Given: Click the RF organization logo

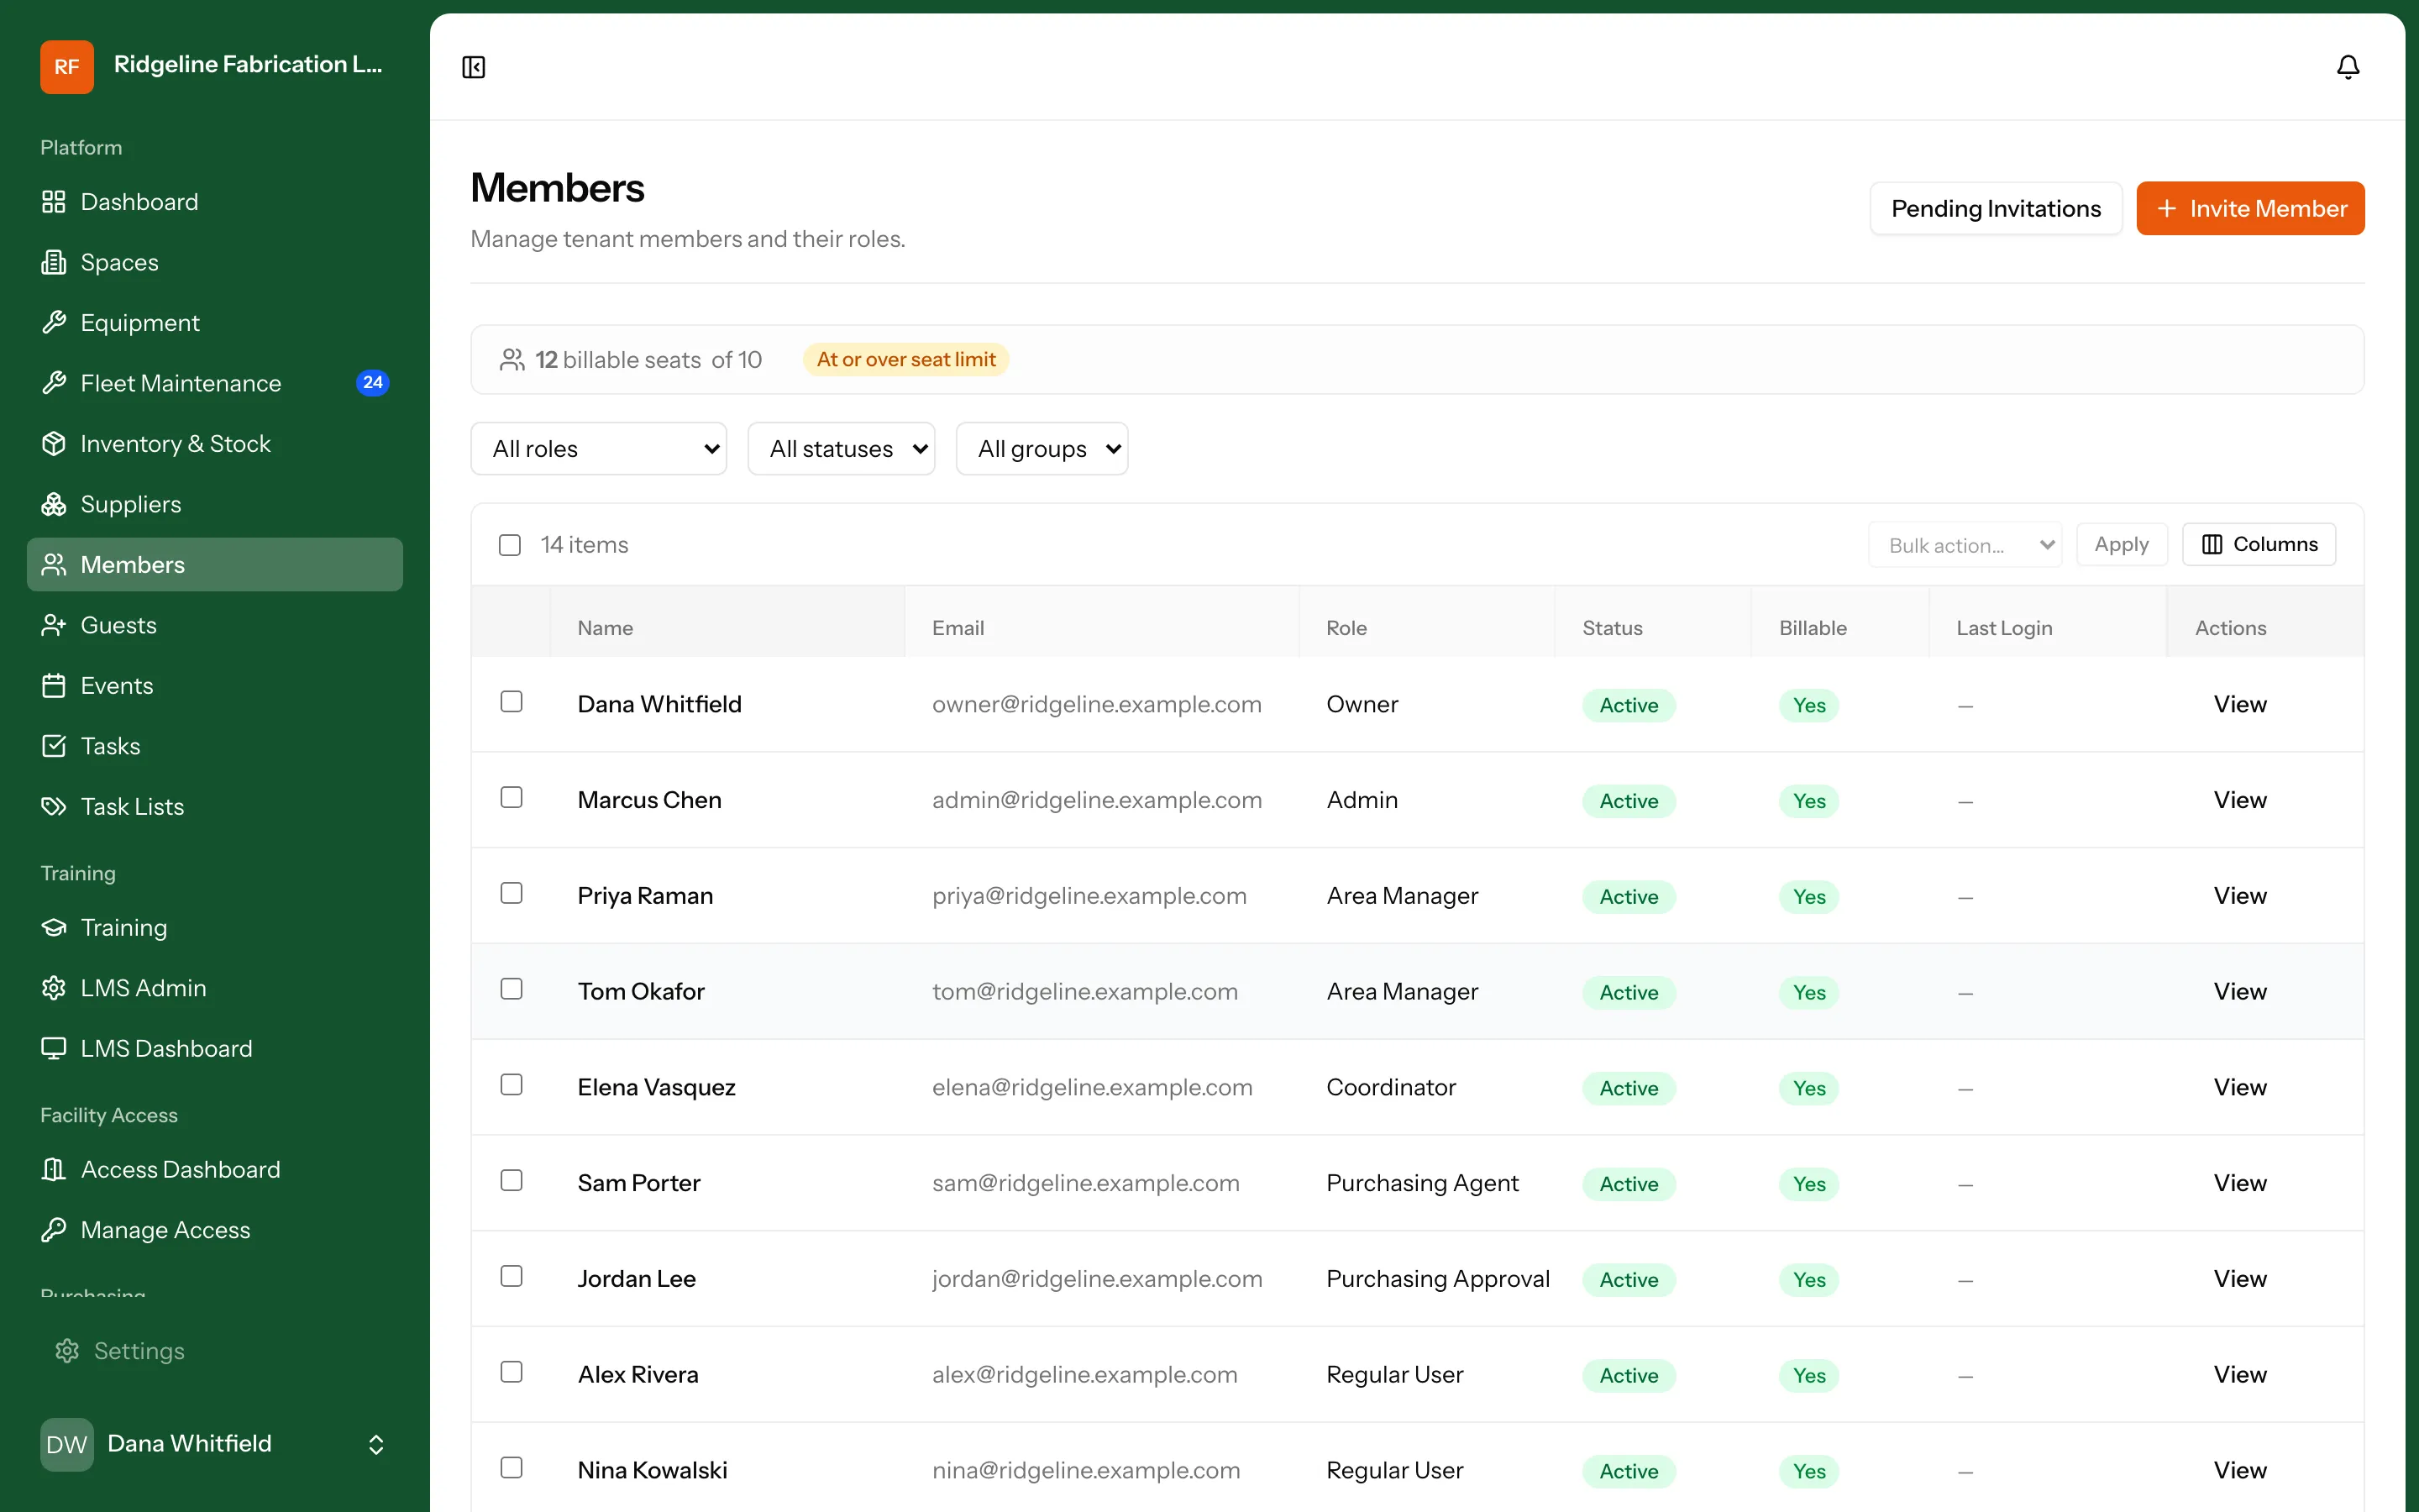Looking at the screenshot, I should tap(67, 67).
